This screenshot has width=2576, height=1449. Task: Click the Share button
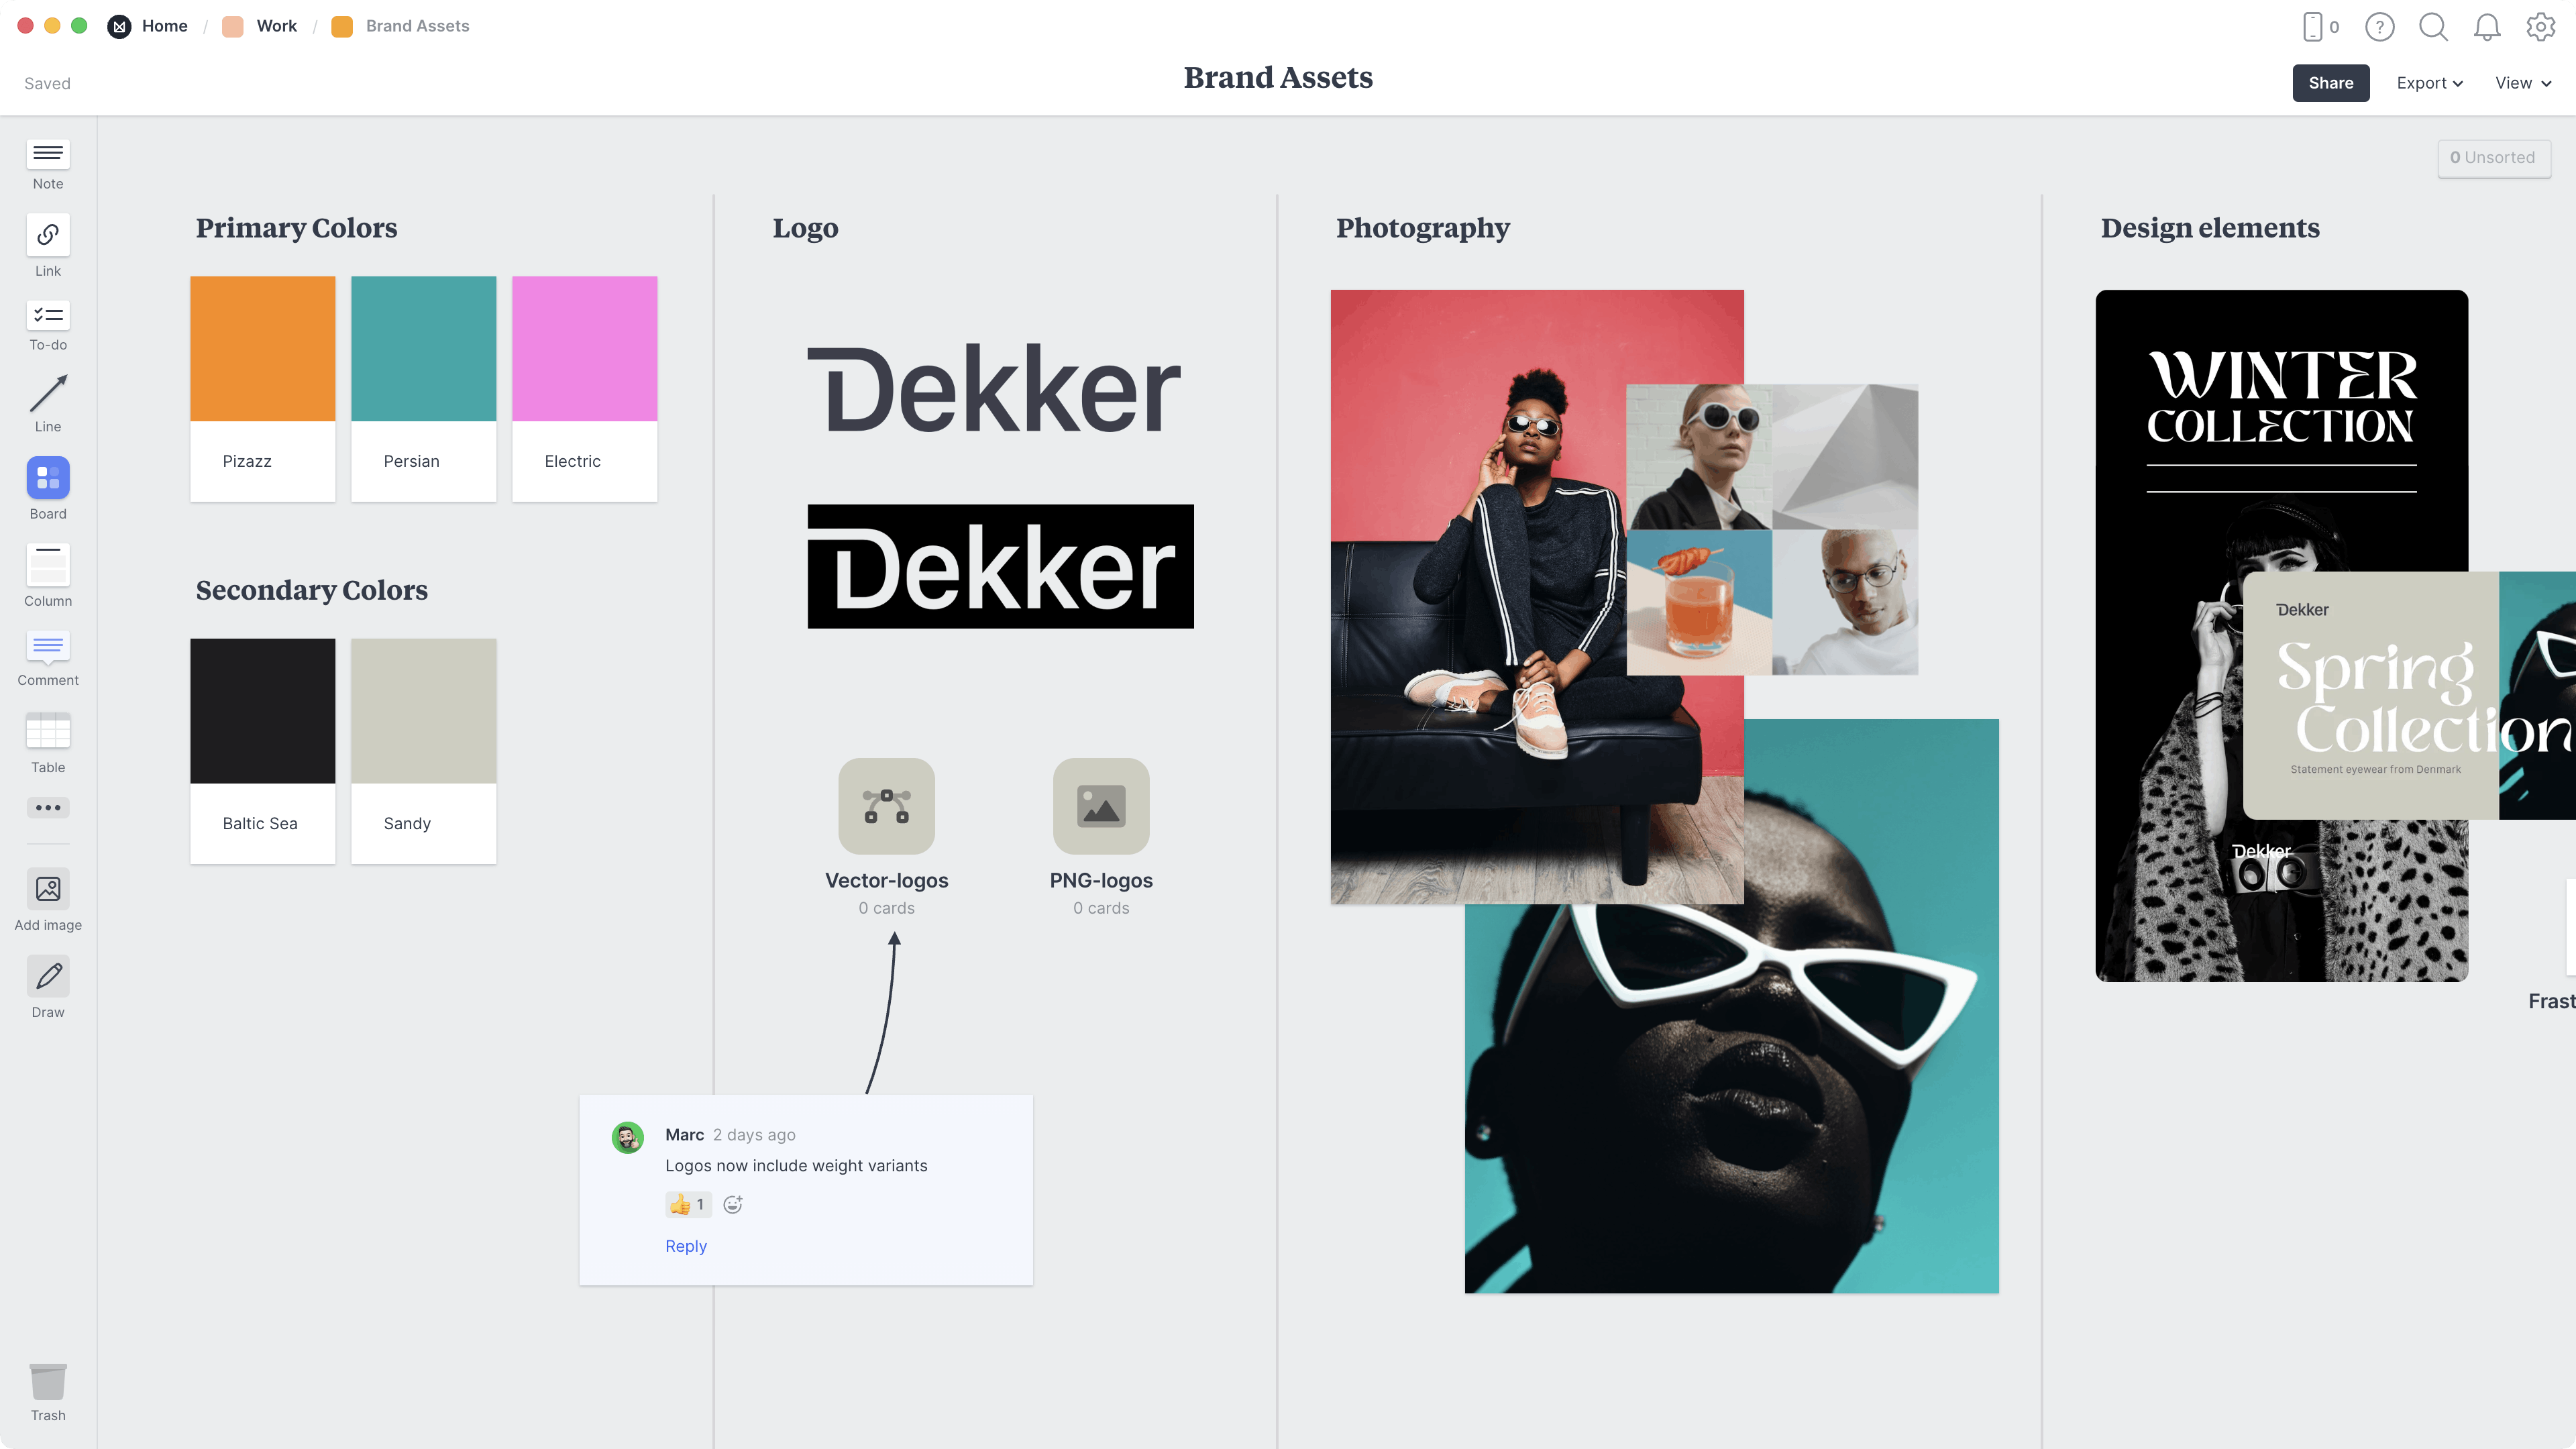coord(2330,81)
